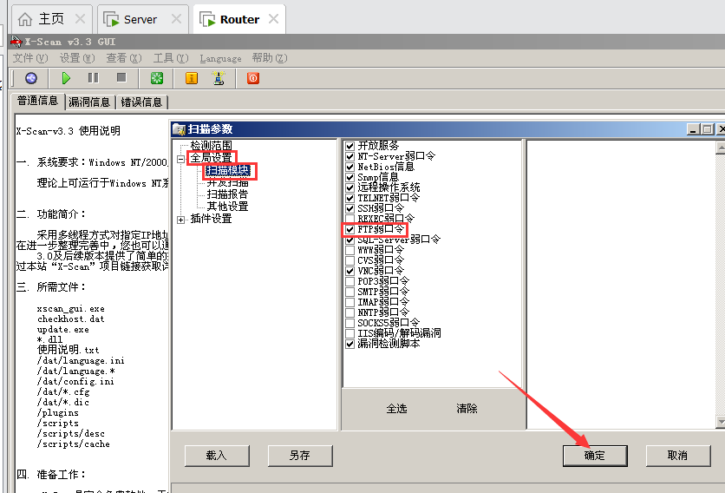Image resolution: width=725 pixels, height=493 pixels.
Task: Click scrollbar down arrow in description pane
Action: [x=721, y=422]
